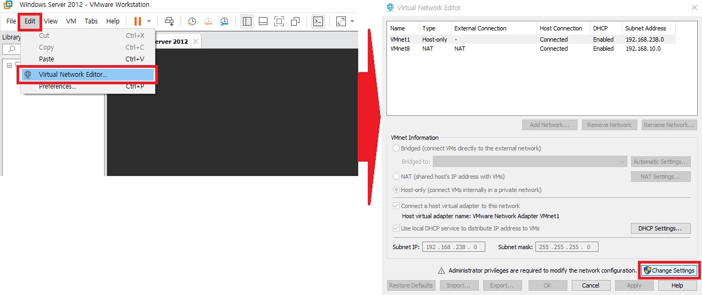Click the Automatic Settings button
702x295 pixels.
(660, 162)
